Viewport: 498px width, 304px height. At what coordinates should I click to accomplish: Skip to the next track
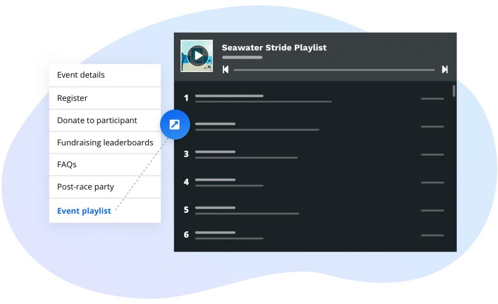pyautogui.click(x=445, y=70)
